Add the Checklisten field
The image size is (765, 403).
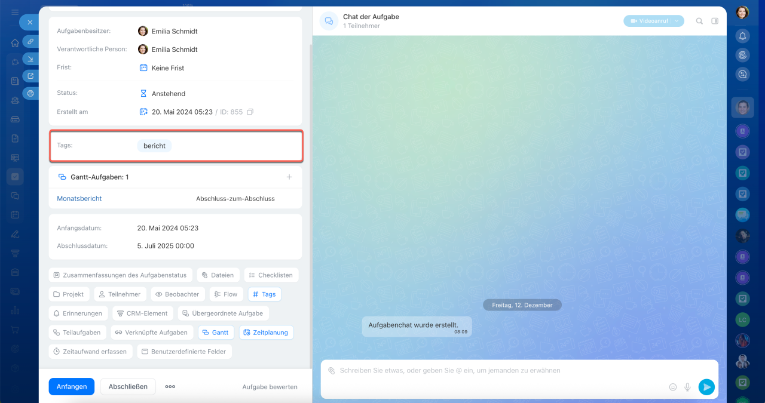click(x=271, y=275)
